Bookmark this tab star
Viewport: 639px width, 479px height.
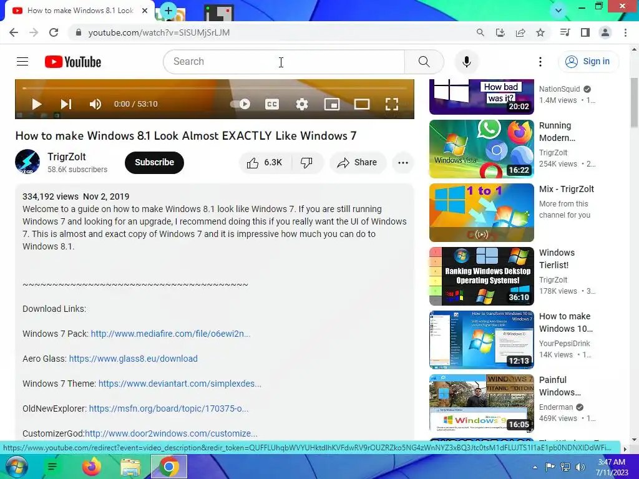point(540,32)
